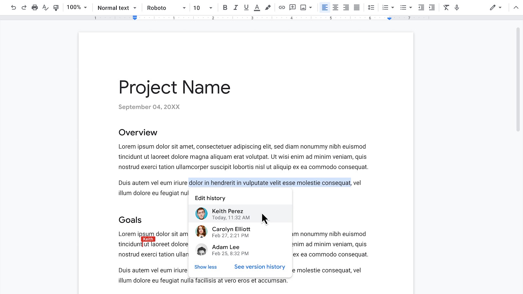The image size is (523, 294).
Task: Start voice typing with microphone icon
Action: (457, 8)
